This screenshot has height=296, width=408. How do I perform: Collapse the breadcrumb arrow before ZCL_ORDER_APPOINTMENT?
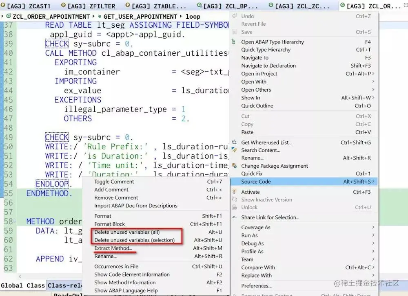pyautogui.click(x=2, y=16)
